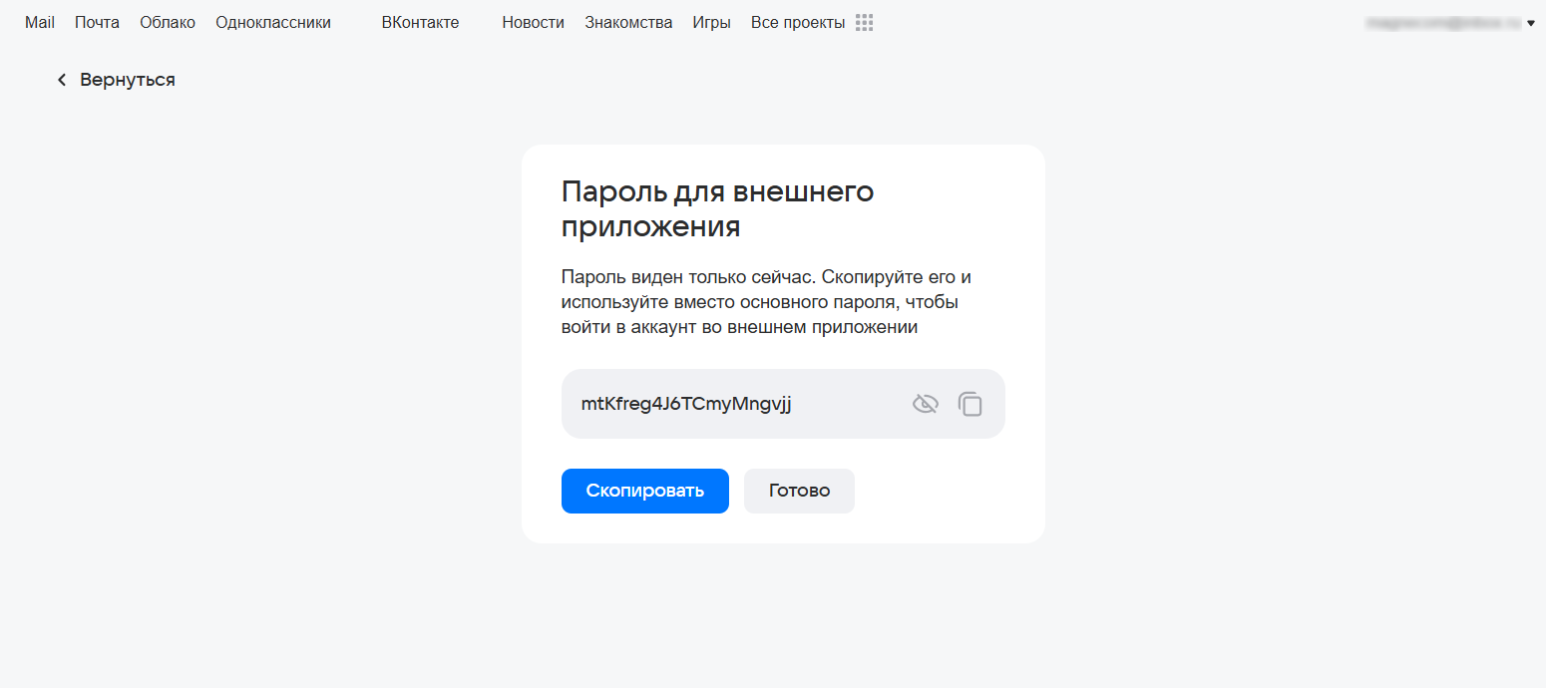The image size is (1546, 688).
Task: Expand the Все проекты list
Action: click(797, 23)
